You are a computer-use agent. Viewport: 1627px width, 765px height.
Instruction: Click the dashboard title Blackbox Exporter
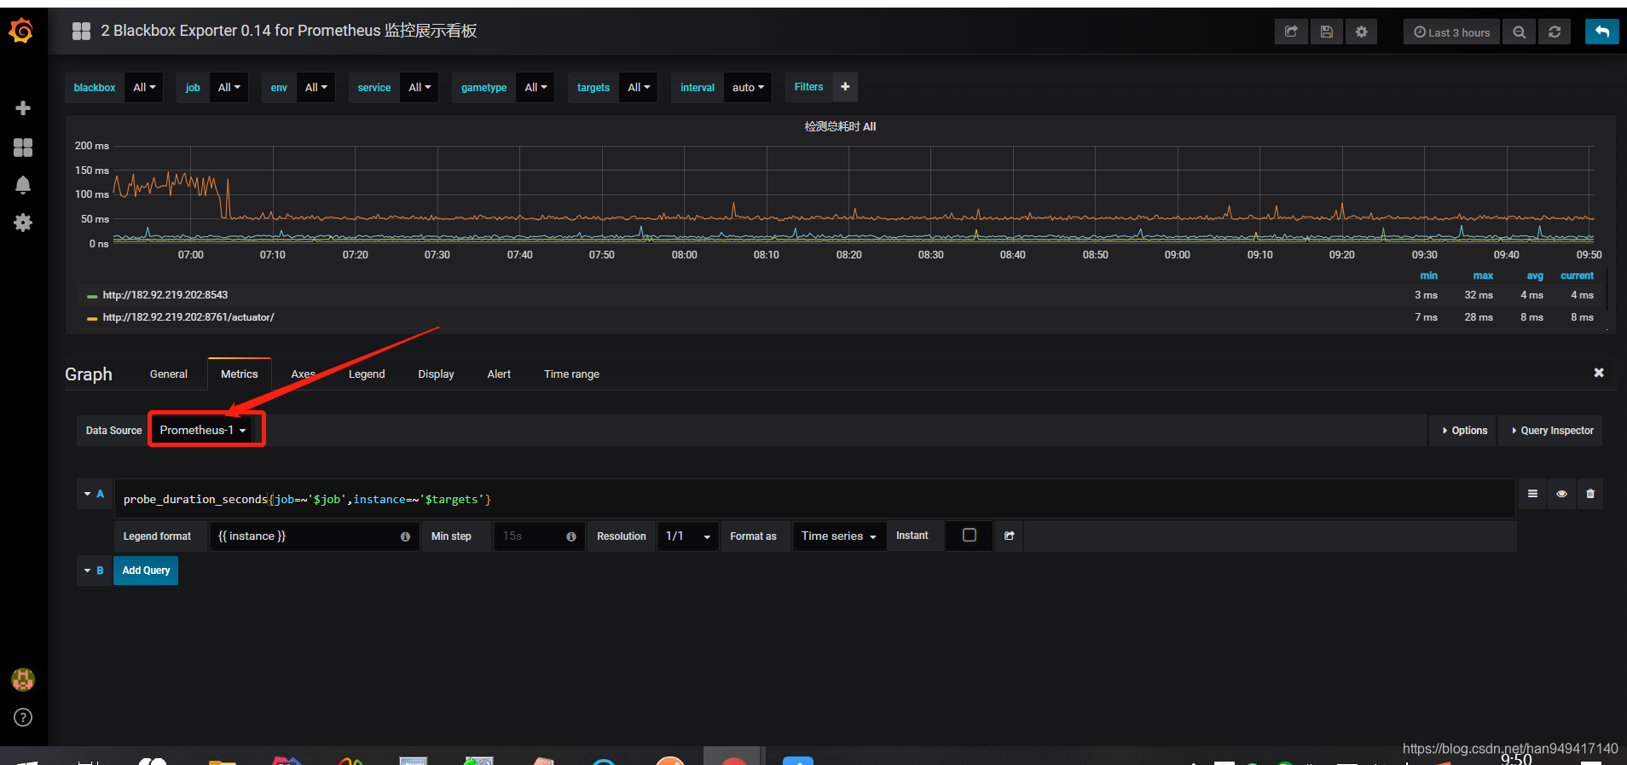point(289,31)
